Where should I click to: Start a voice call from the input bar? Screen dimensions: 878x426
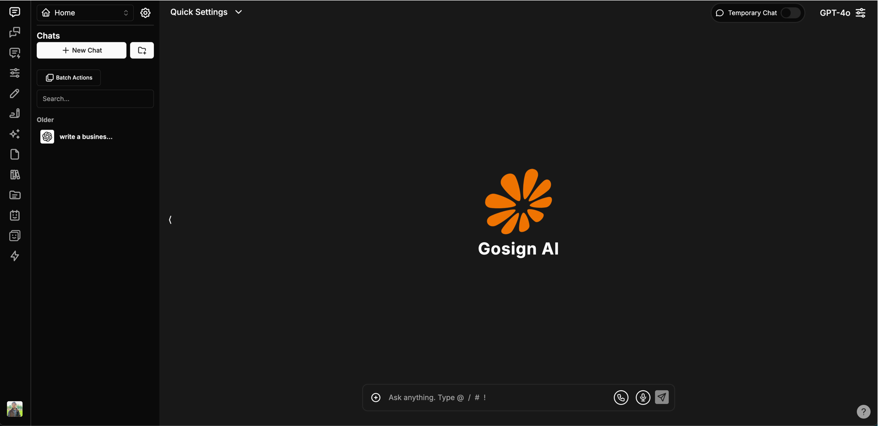[621, 397]
